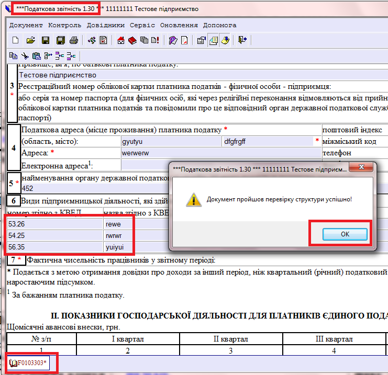The width and height of the screenshot is (388, 375).
Task: Click the Print icon in toolbar
Action: pos(74,40)
